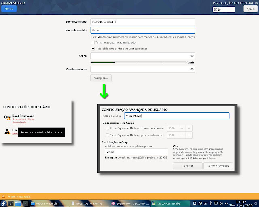Screen dimensions: 259x207
Task: Click the user ID 1000 number field
Action: point(173,129)
